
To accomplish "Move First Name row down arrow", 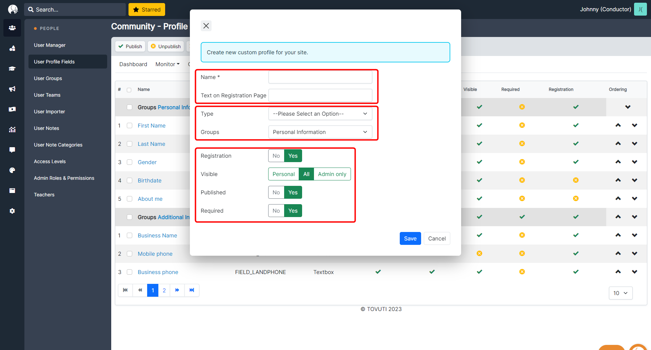I will tap(634, 125).
